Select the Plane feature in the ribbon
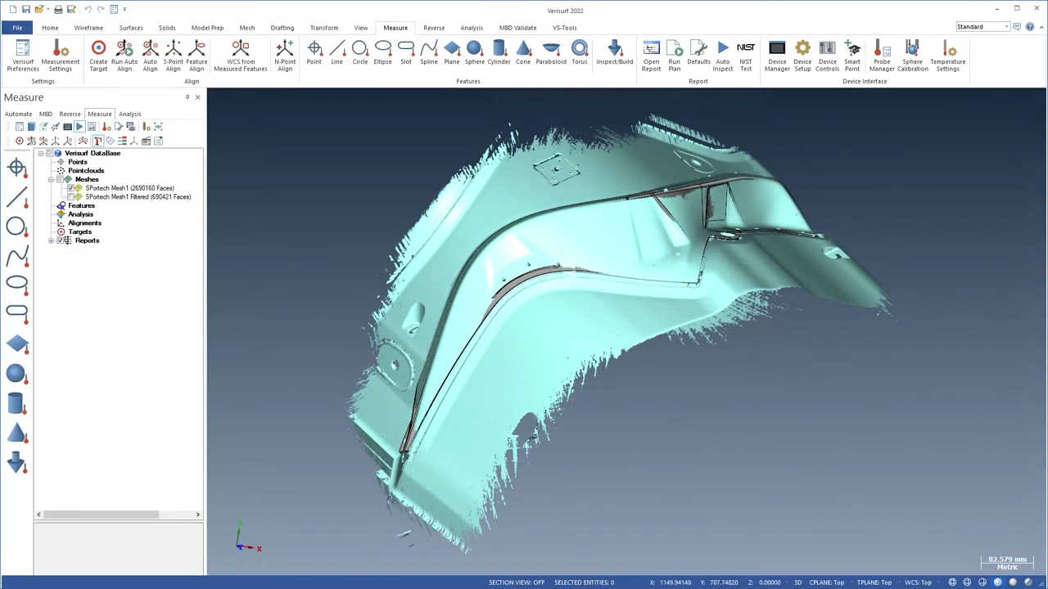 point(452,52)
